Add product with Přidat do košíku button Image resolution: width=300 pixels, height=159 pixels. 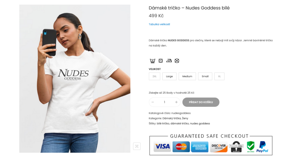point(201,102)
